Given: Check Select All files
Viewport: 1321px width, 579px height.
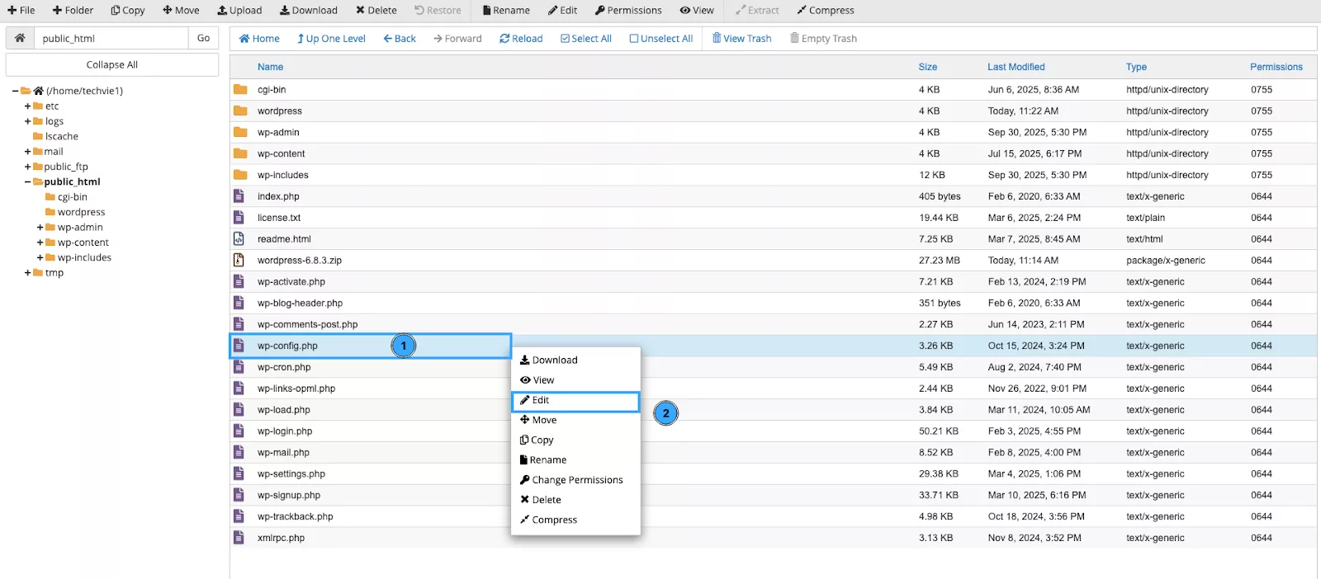Looking at the screenshot, I should [x=585, y=39].
